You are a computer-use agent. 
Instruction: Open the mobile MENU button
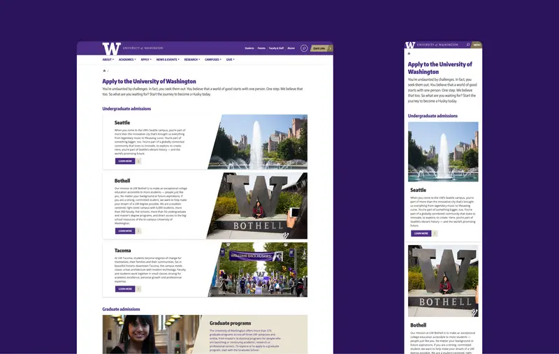point(477,45)
